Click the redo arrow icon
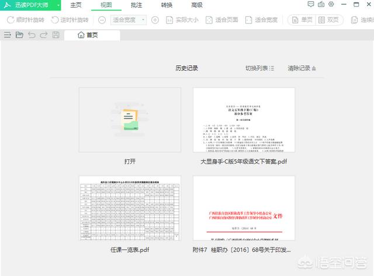This screenshot has height=276, width=374. [44, 35]
